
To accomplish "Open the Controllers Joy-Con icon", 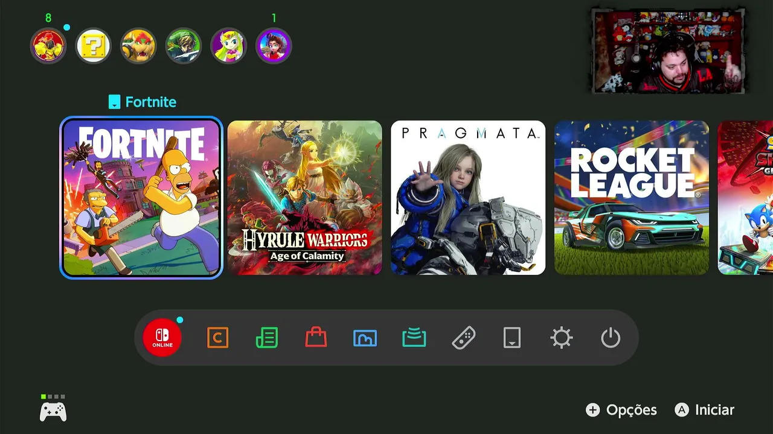I will tap(463, 338).
